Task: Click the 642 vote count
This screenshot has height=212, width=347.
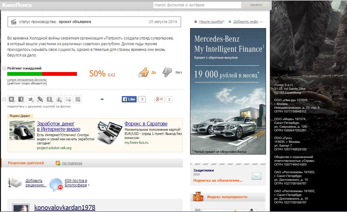Action: [112, 75]
